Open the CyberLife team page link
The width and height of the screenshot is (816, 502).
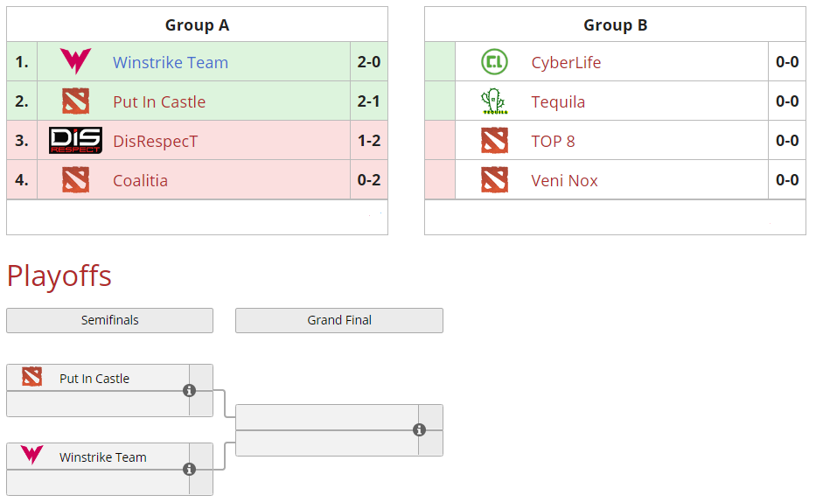coord(566,63)
